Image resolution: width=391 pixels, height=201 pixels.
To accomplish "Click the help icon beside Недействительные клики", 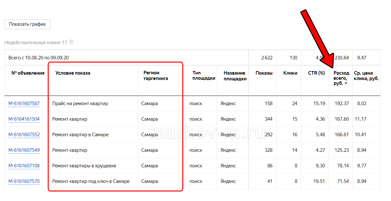I will point(71,42).
